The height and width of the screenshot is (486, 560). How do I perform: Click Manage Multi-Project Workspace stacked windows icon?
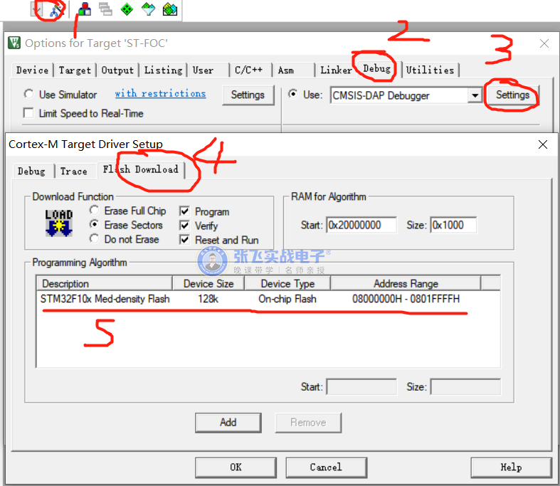(x=105, y=9)
